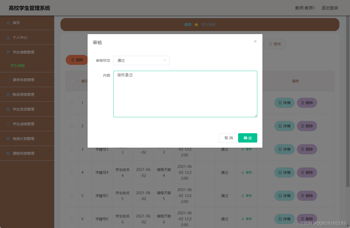Image resolution: width=350 pixels, height=228 pixels.
Task: Expand the 个人中心 sidebar menu
Action: click(x=27, y=37)
